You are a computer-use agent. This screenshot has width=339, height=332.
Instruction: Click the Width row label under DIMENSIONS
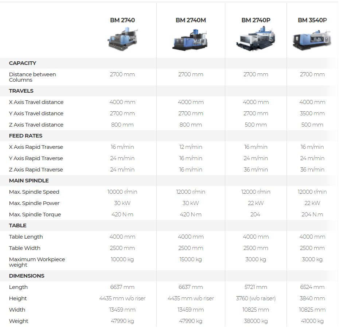[17, 310]
